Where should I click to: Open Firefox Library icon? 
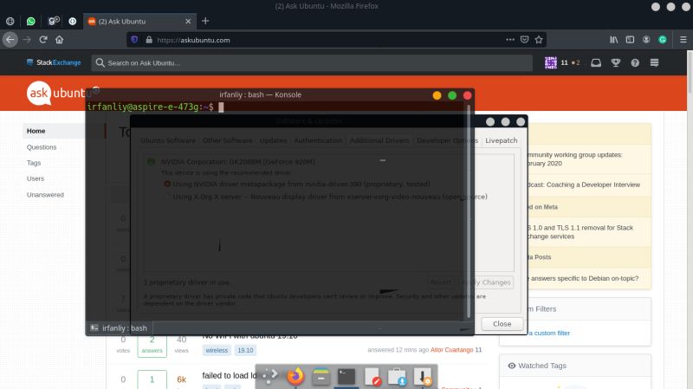coord(614,39)
